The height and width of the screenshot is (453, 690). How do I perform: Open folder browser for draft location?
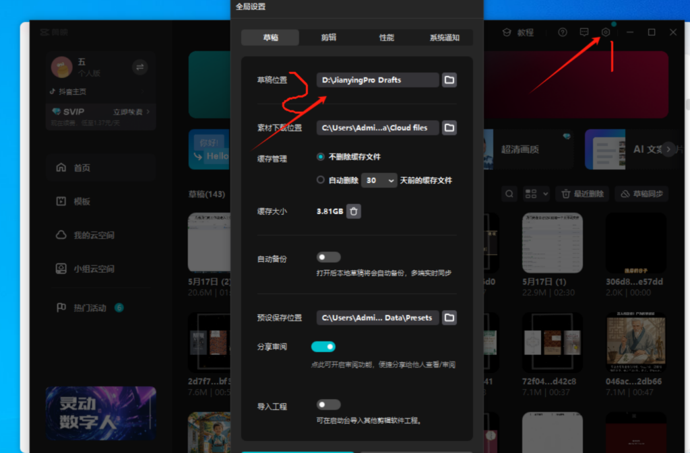pyautogui.click(x=449, y=80)
